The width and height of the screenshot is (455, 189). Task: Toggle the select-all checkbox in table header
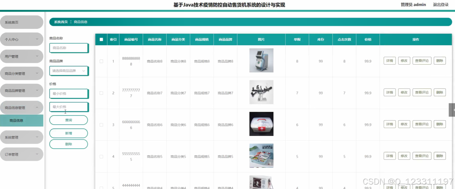point(101,39)
